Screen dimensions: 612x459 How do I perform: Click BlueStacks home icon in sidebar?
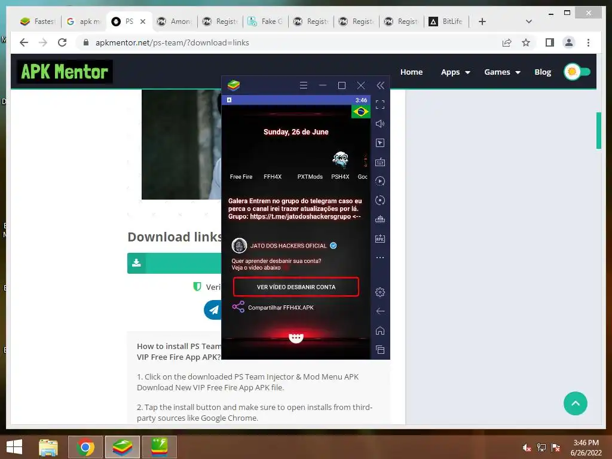pos(380,331)
